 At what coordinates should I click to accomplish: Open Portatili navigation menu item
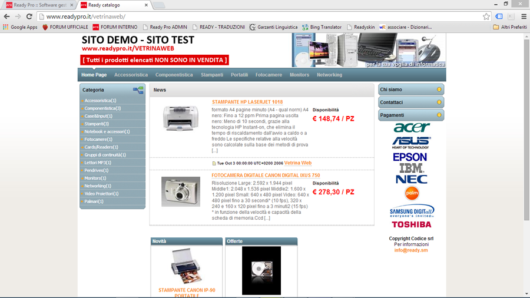tap(239, 75)
